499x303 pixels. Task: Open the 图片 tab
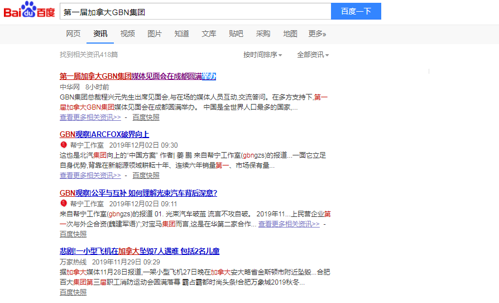coord(155,34)
